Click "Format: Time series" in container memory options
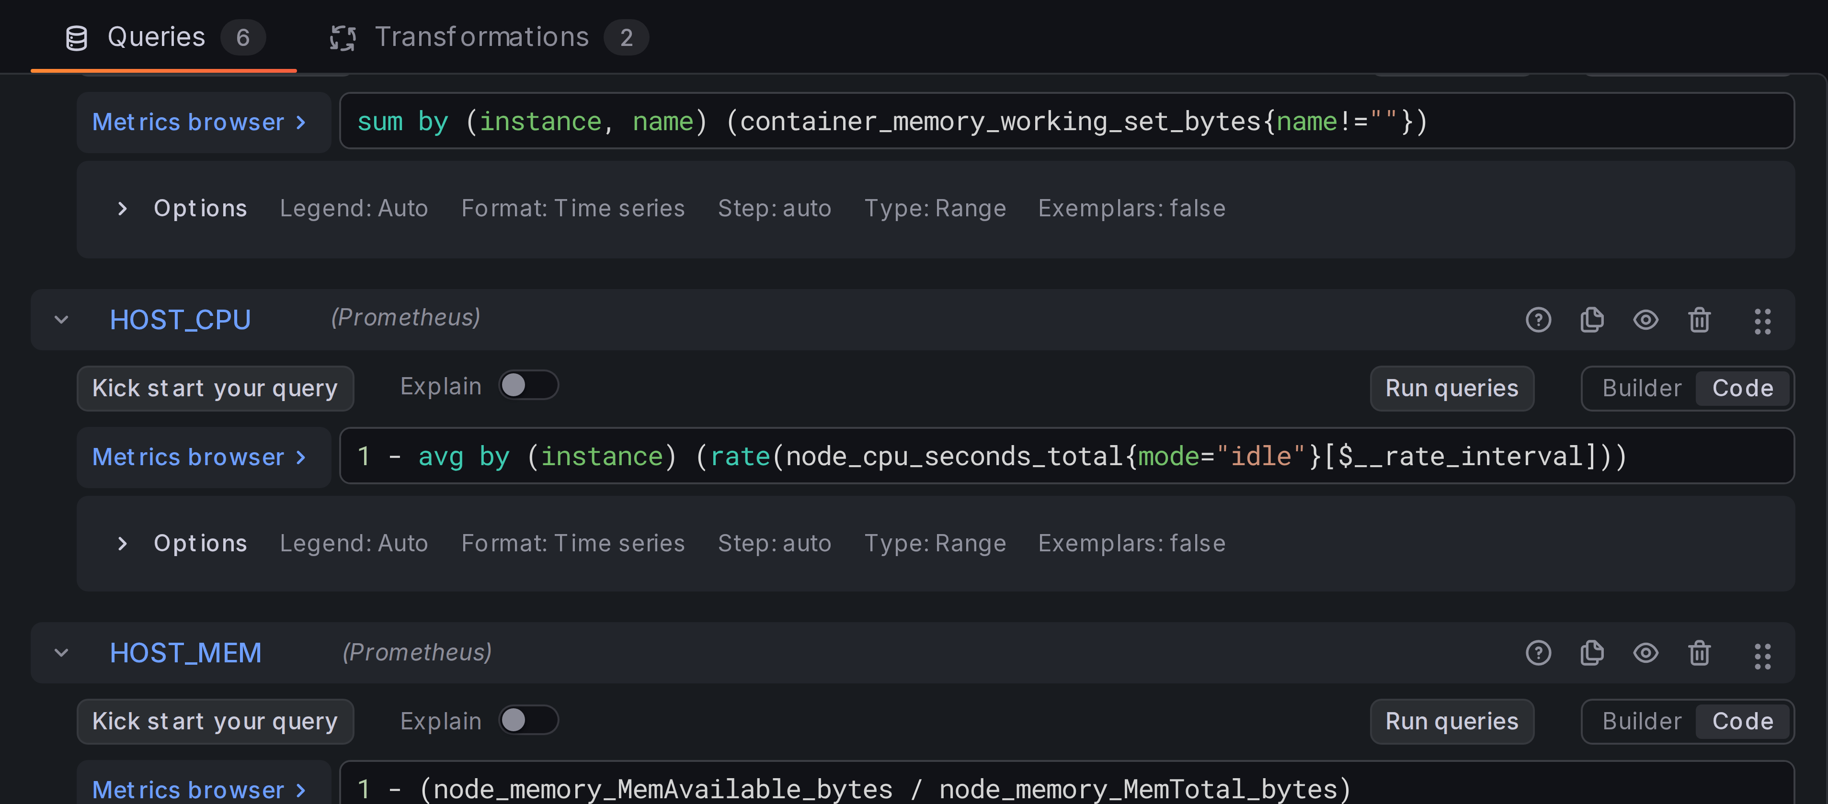The width and height of the screenshot is (1828, 804). coord(572,209)
